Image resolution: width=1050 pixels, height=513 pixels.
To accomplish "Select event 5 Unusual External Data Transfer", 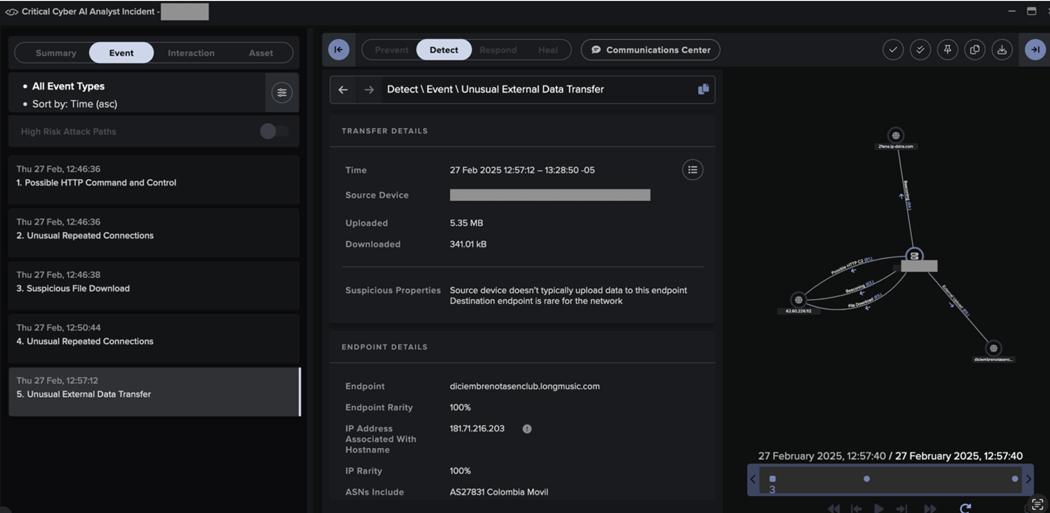I will tap(154, 391).
